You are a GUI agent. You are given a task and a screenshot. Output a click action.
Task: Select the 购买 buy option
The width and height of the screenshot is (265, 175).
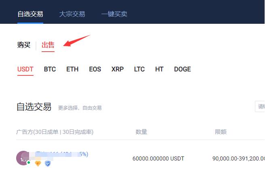point(24,45)
